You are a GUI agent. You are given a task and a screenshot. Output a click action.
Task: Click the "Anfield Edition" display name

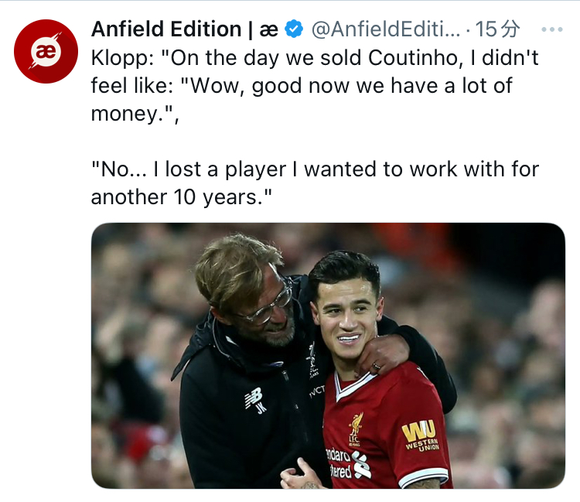click(x=165, y=30)
